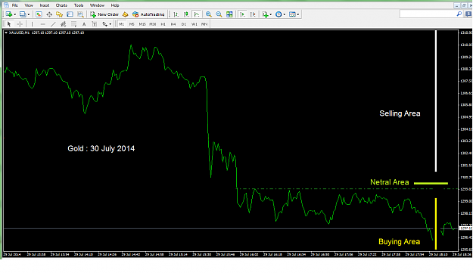Open the Strategy Tester icon
The width and height of the screenshot is (473, 273).
click(80, 14)
